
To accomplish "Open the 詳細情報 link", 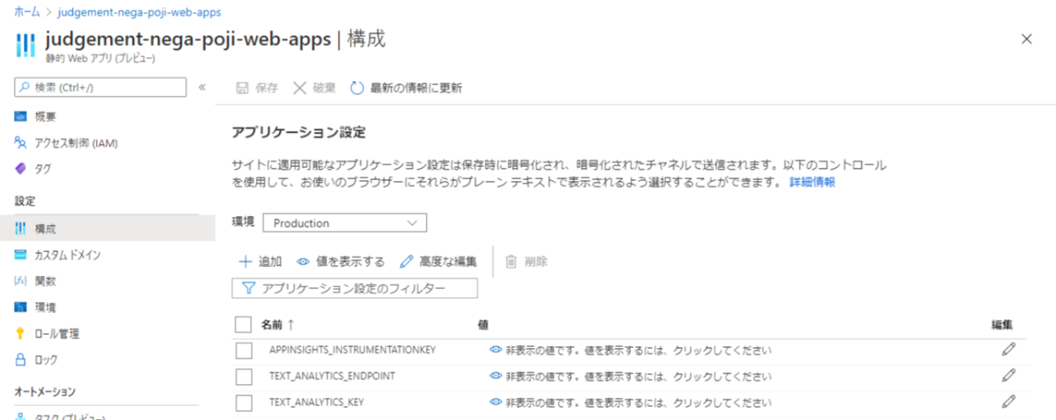I will (x=812, y=183).
